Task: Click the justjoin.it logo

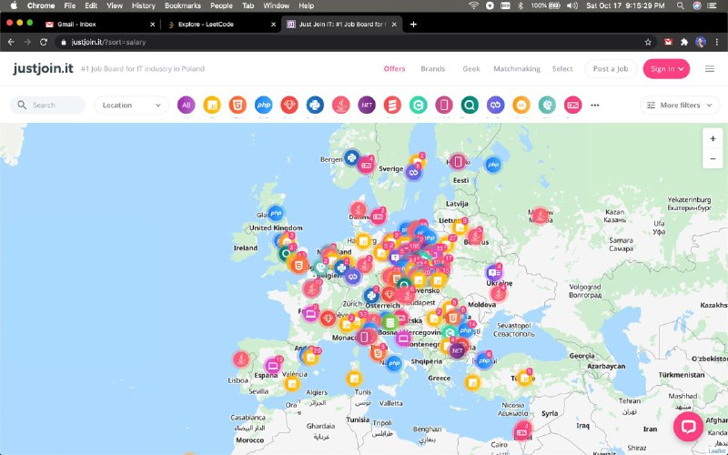Action: 43,68
